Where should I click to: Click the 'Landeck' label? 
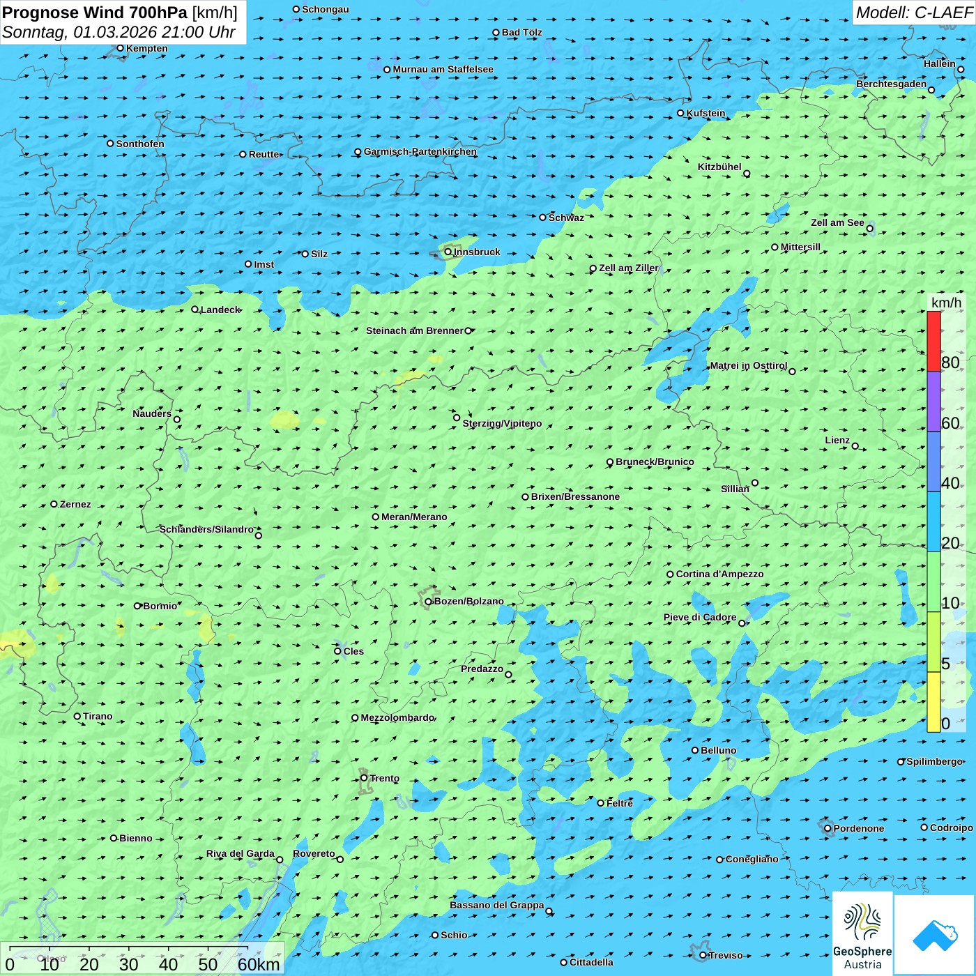pyautogui.click(x=220, y=310)
